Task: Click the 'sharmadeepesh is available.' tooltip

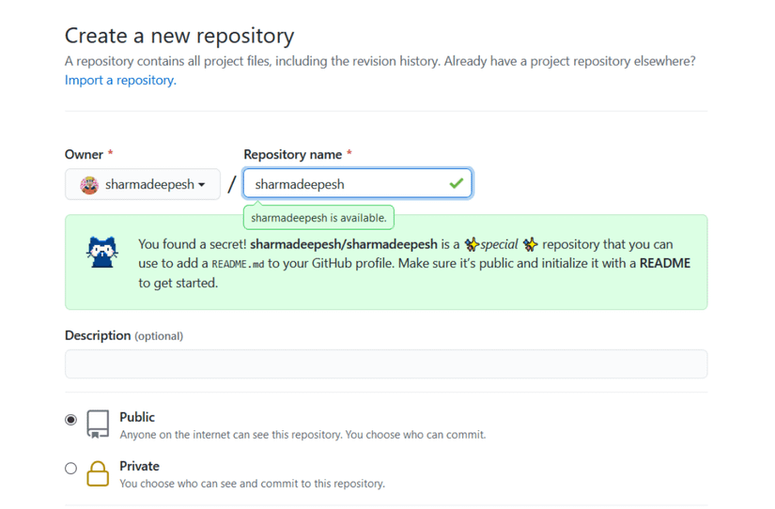Action: click(x=318, y=218)
